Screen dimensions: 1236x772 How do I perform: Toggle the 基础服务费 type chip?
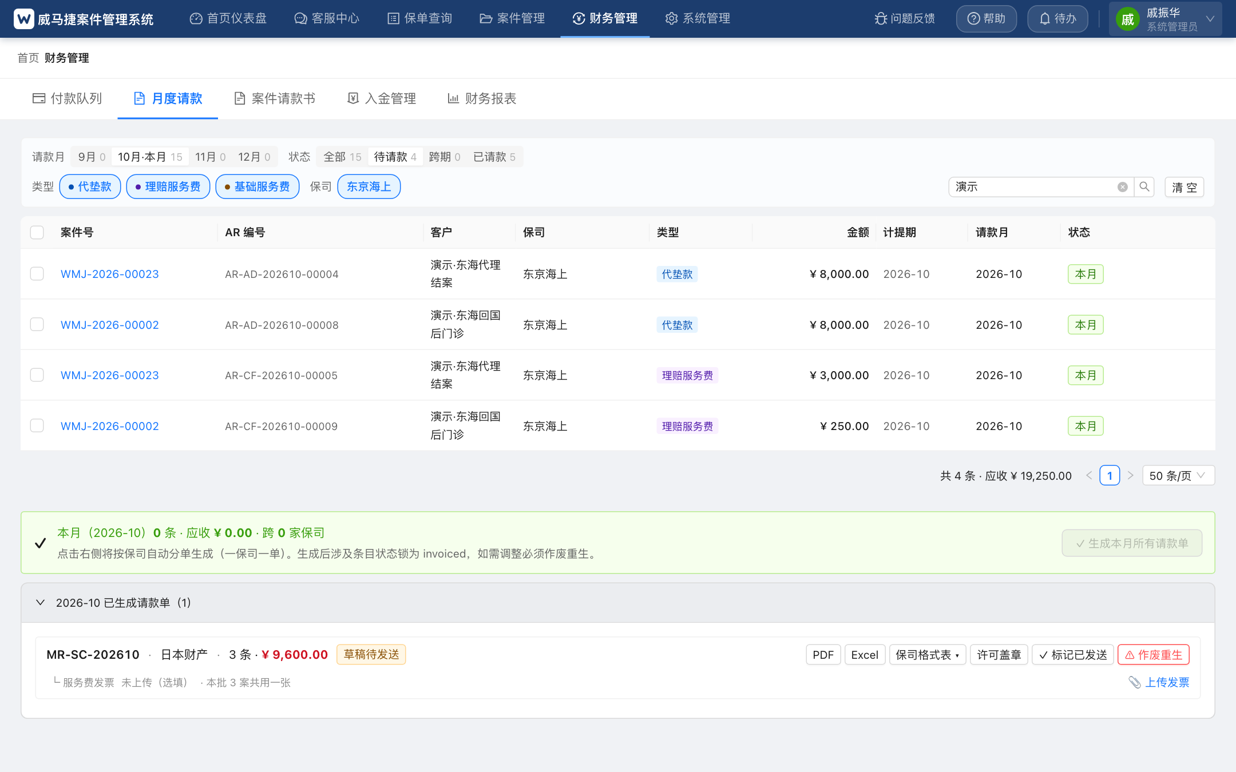257,186
